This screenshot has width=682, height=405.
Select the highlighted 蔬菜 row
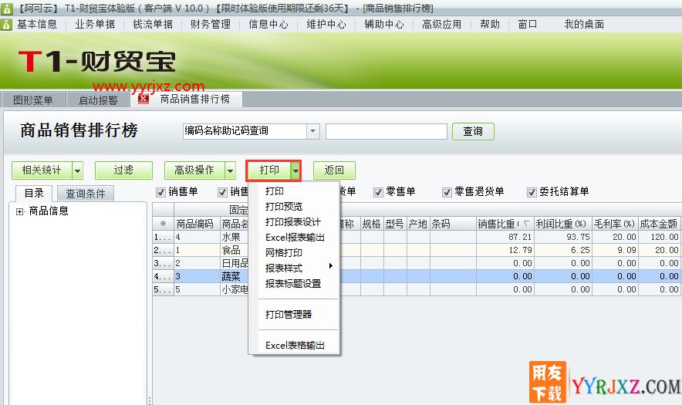[x=416, y=276]
